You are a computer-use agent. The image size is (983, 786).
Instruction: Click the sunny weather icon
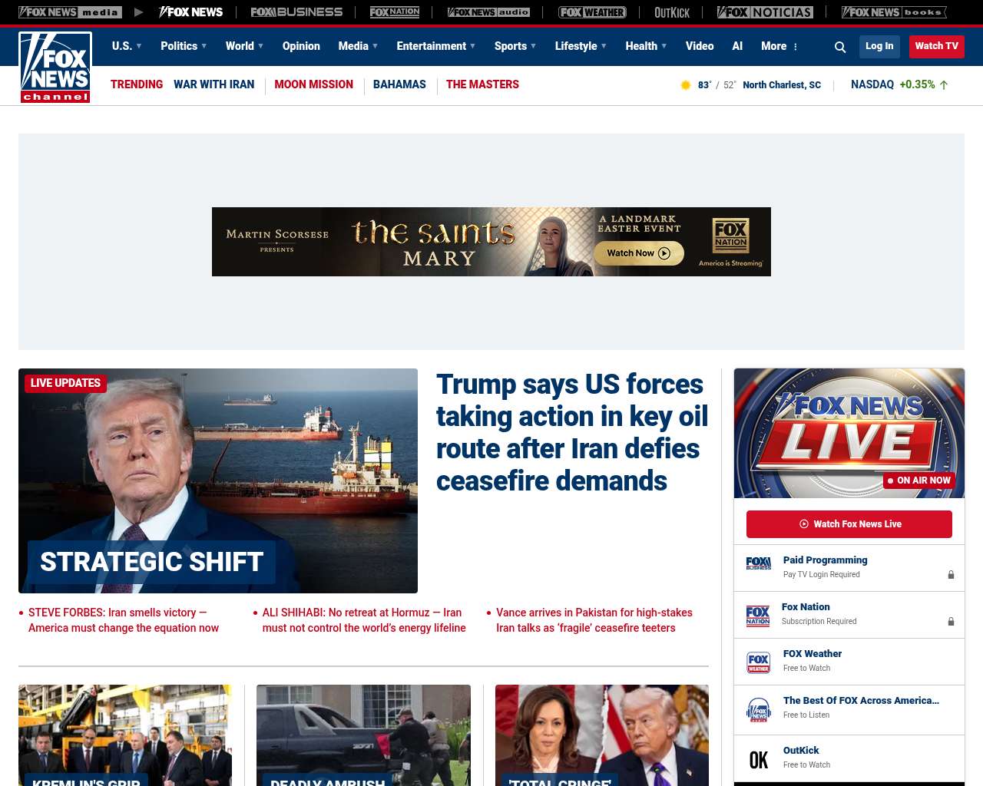pyautogui.click(x=686, y=85)
